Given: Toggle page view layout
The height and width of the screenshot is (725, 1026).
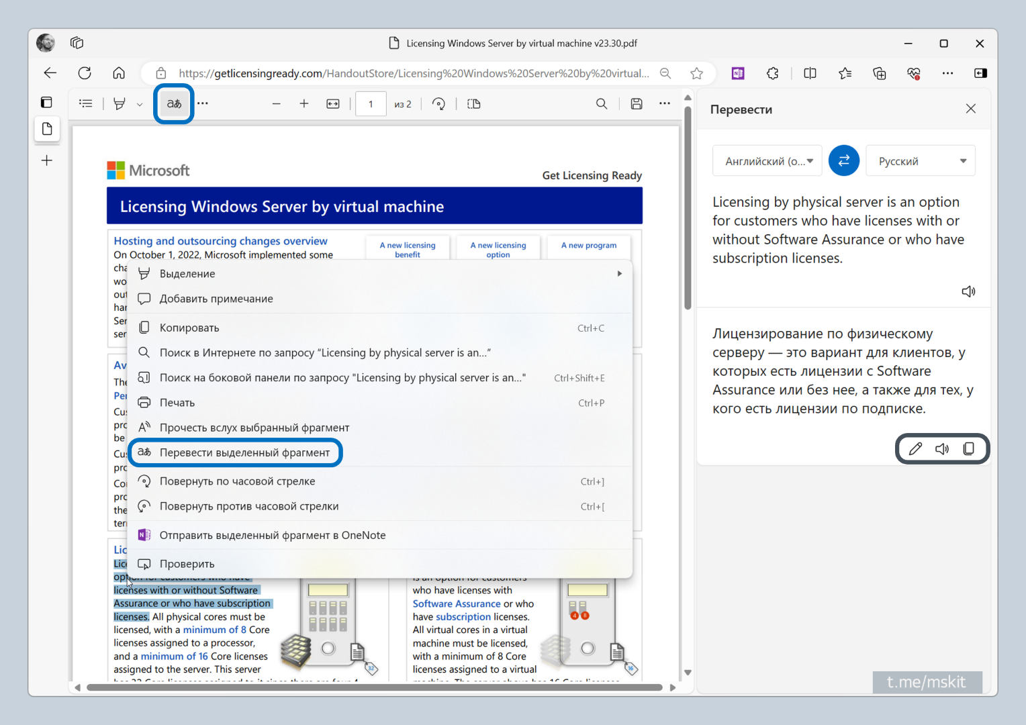Looking at the screenshot, I should (x=474, y=103).
